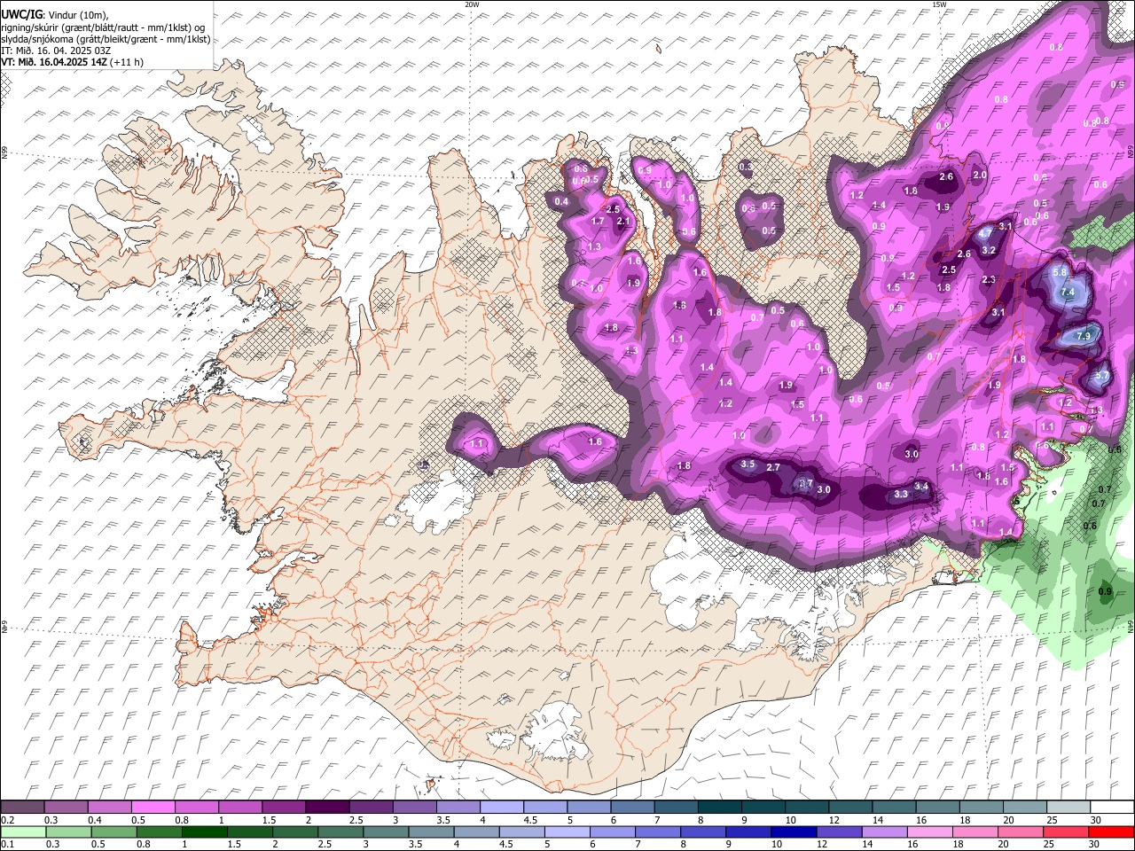Click the snow legend swatch between 0.2 and 0.3
This screenshot has height=851, width=1135.
23,808
